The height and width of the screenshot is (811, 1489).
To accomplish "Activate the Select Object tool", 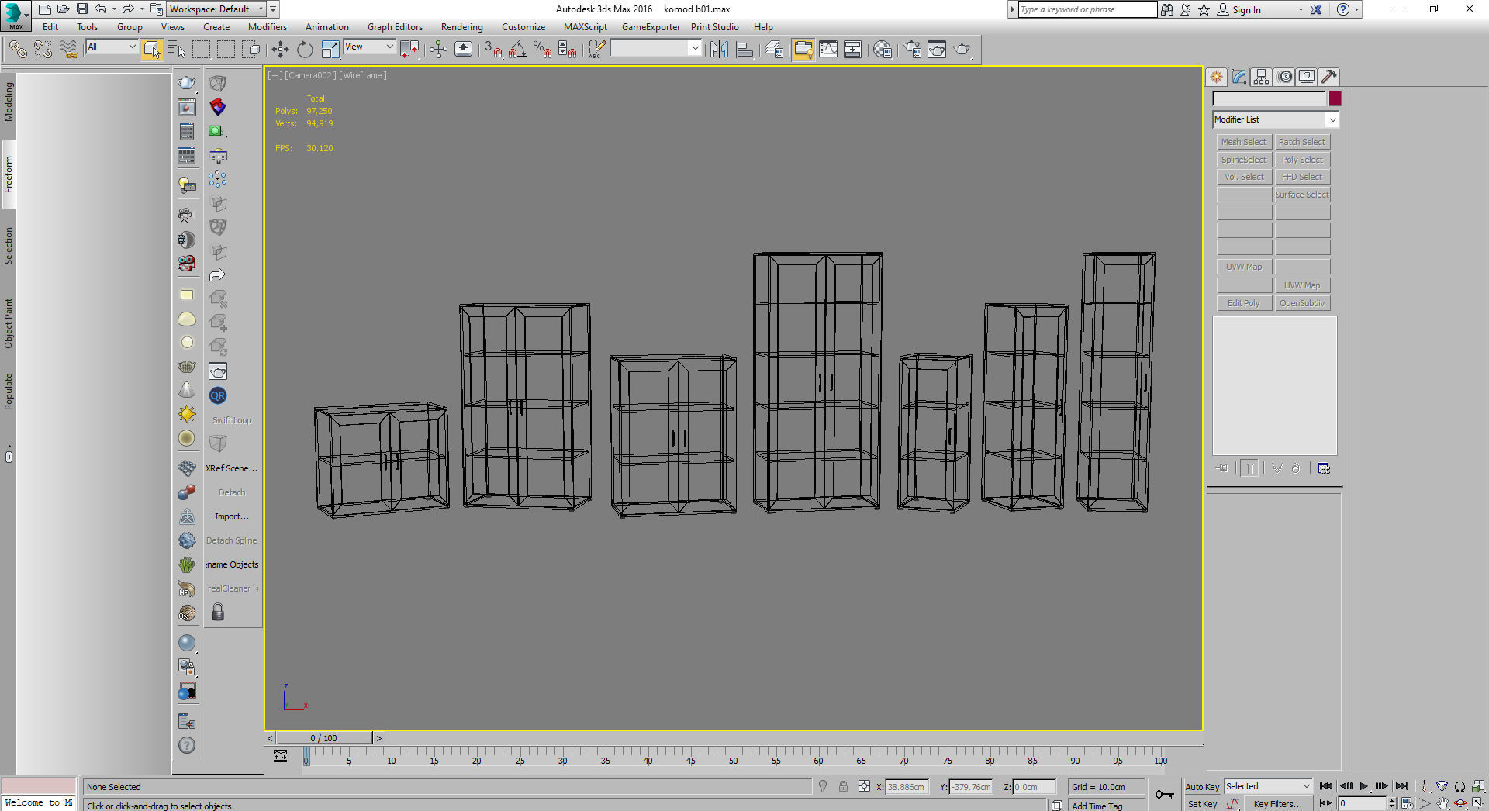I will (151, 50).
